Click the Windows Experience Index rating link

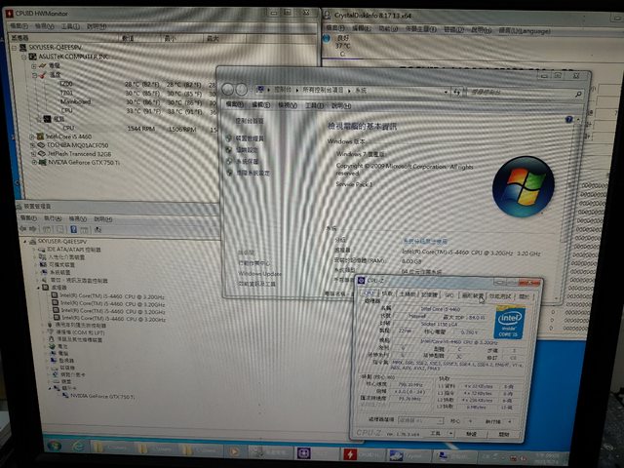click(x=425, y=240)
